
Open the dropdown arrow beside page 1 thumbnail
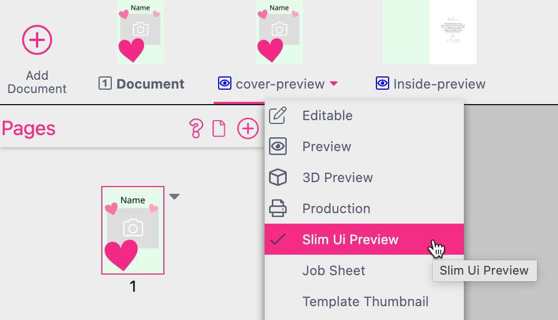pos(174,196)
